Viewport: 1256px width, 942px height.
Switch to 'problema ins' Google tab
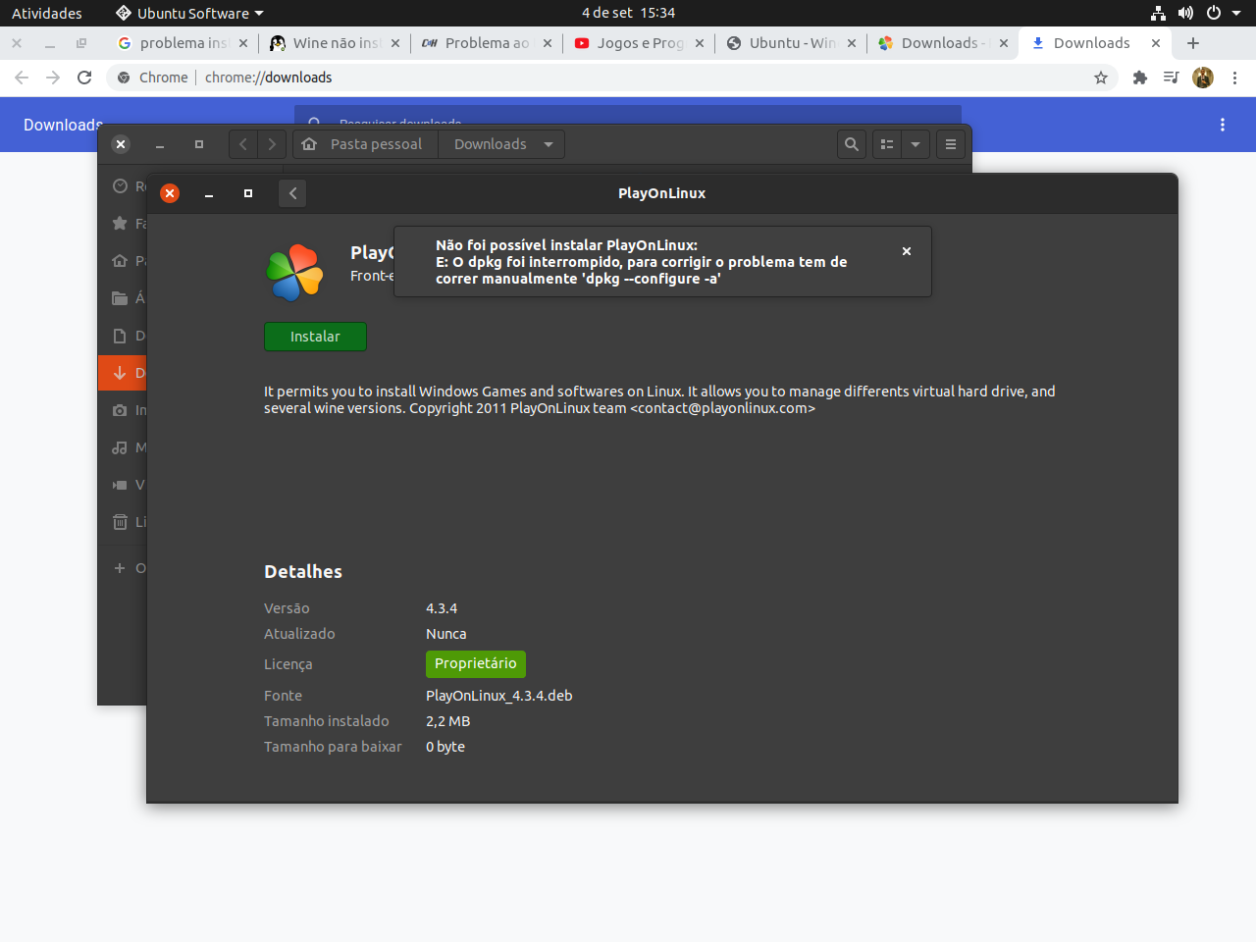[183, 43]
